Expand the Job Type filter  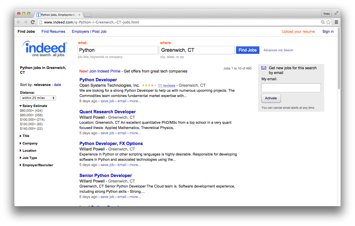(28, 158)
